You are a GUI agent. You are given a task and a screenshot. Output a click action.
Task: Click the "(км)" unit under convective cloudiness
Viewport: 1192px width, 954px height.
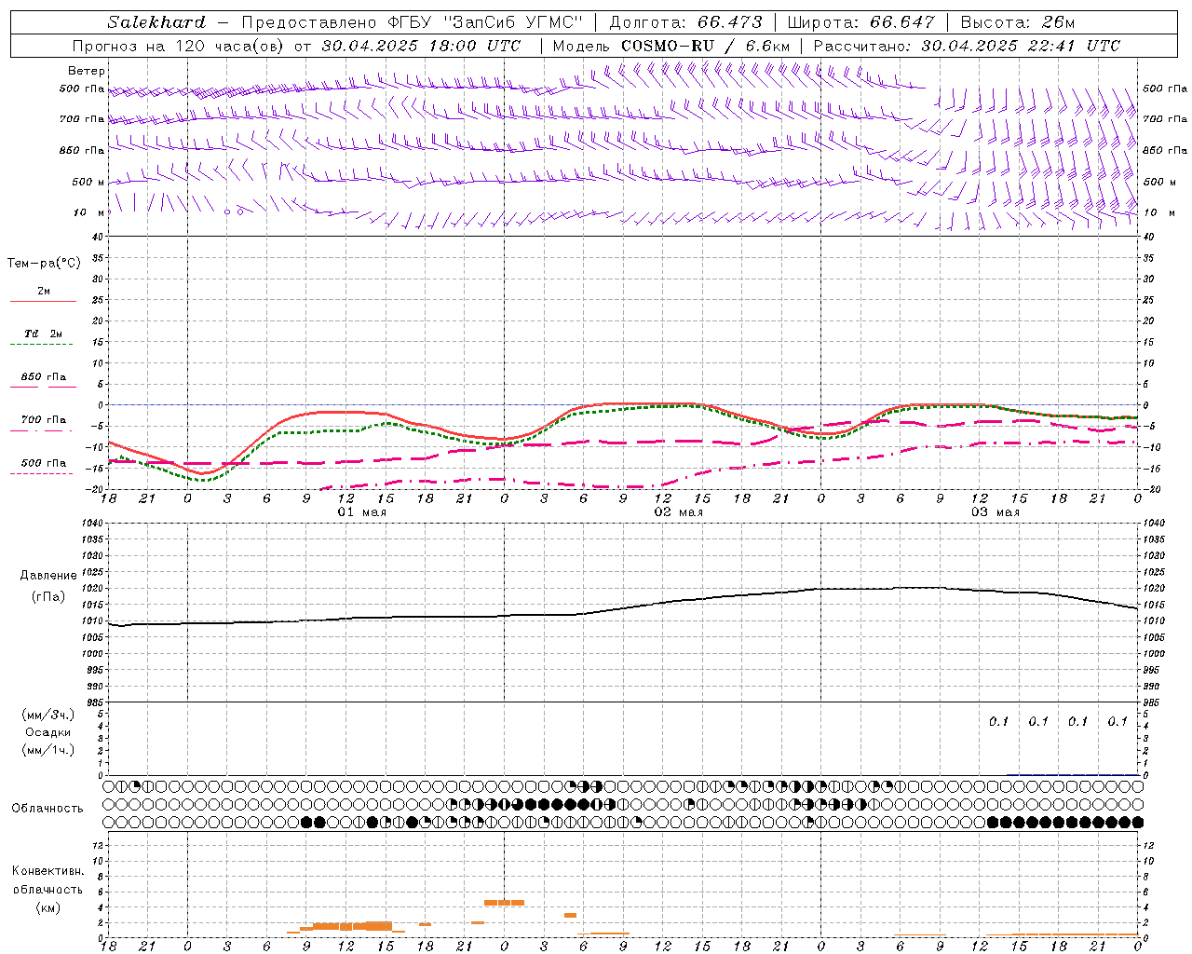(x=47, y=907)
